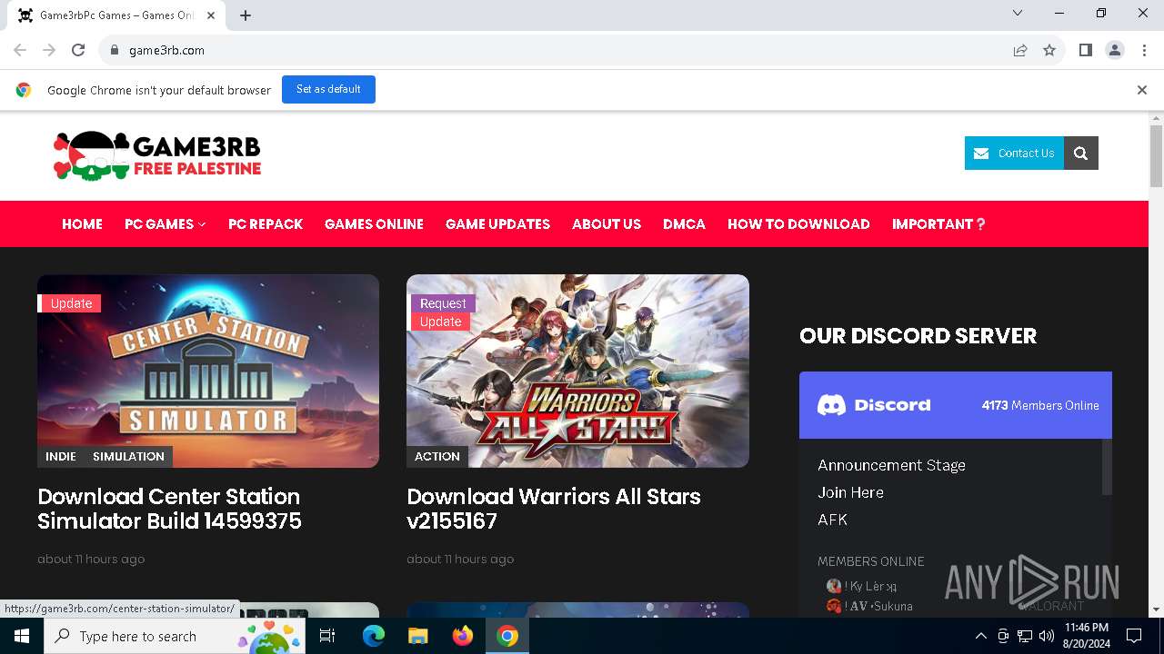Click the Chrome taskbar icon
The height and width of the screenshot is (654, 1164).
(507, 636)
